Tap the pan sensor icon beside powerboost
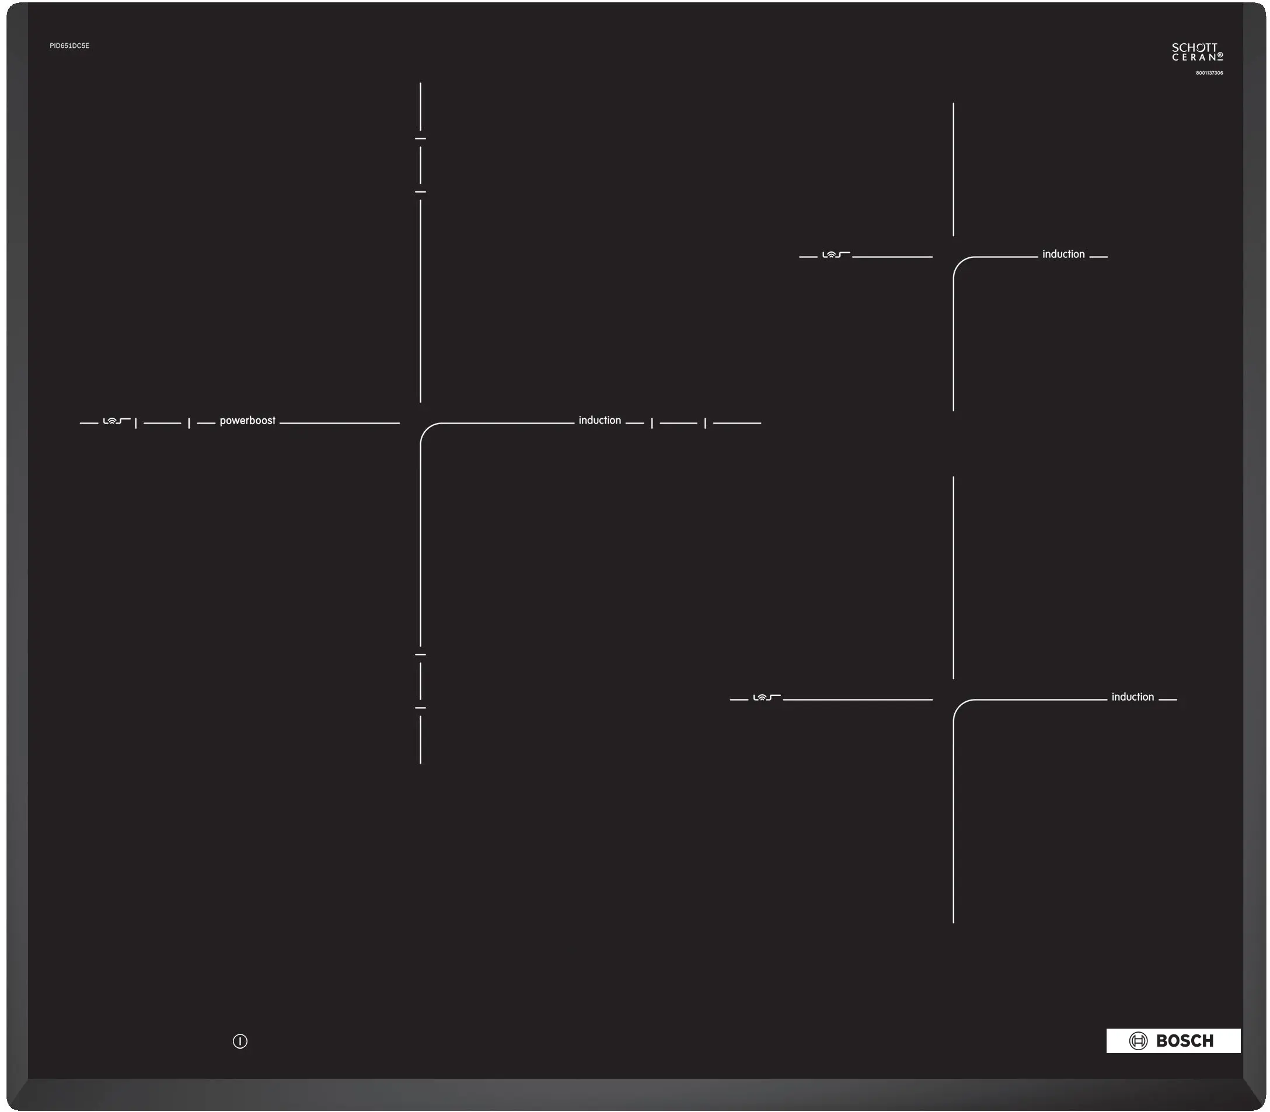 [x=116, y=421]
